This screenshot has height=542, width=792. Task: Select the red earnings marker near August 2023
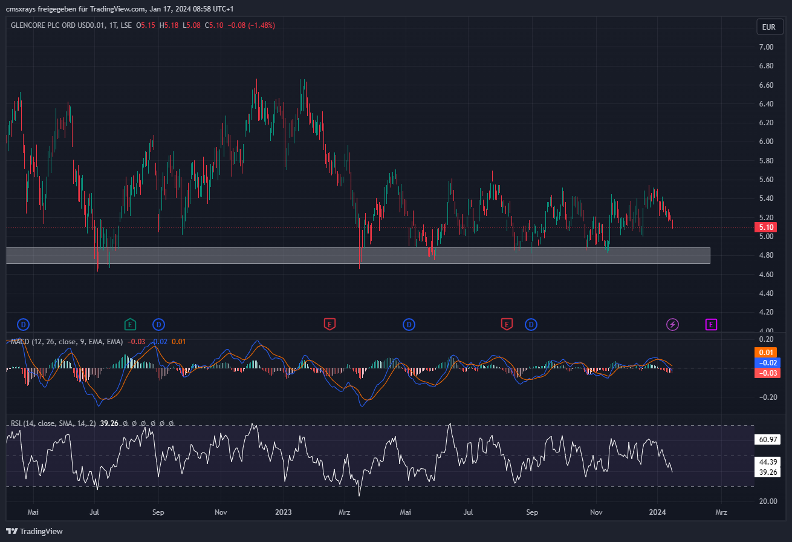click(x=507, y=324)
